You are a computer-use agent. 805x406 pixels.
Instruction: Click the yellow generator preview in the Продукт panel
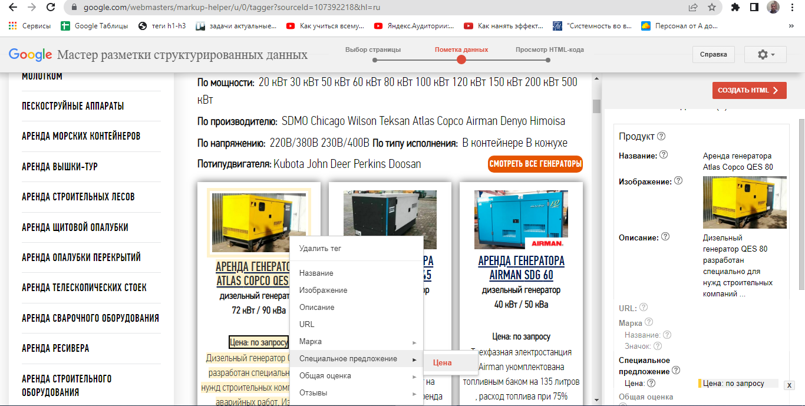[x=745, y=203]
